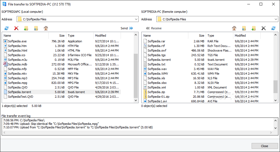Click Softpedia.wav audio icon in remote list

pos(145,69)
